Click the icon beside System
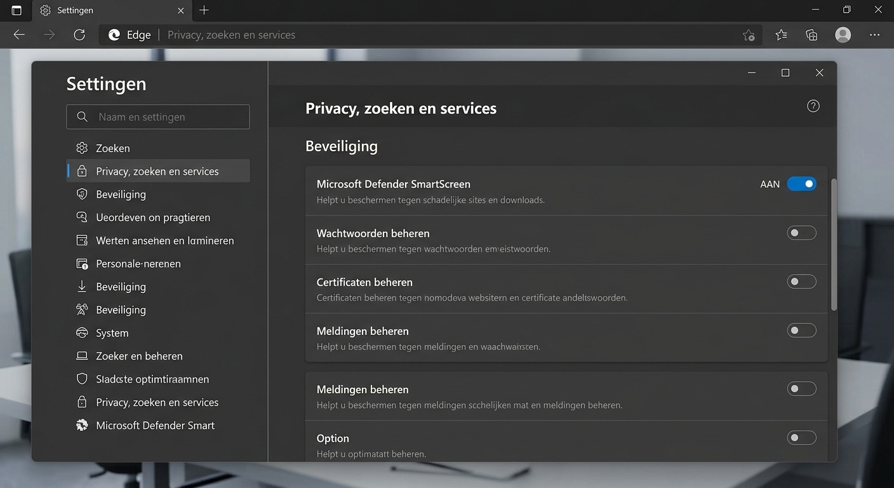 pos(82,333)
